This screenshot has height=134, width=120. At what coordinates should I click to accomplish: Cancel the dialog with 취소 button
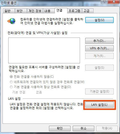pyautogui.click(x=83, y=128)
